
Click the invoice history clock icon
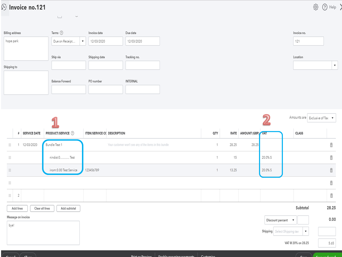pyautogui.click(x=4, y=7)
